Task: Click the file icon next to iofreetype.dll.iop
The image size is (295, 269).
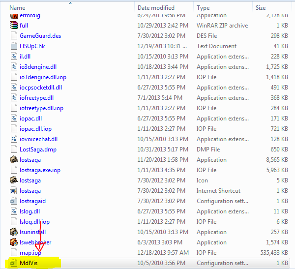Action: pyautogui.click(x=14, y=108)
